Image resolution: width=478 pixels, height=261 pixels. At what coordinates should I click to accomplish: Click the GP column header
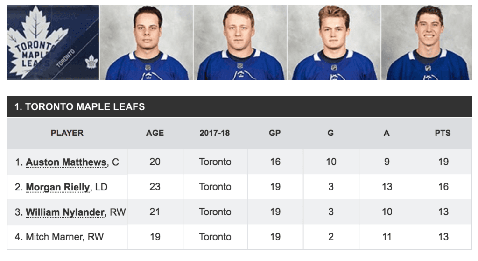tap(274, 133)
